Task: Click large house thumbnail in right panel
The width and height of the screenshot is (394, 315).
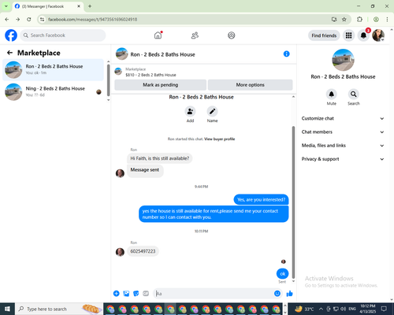Action: click(343, 60)
